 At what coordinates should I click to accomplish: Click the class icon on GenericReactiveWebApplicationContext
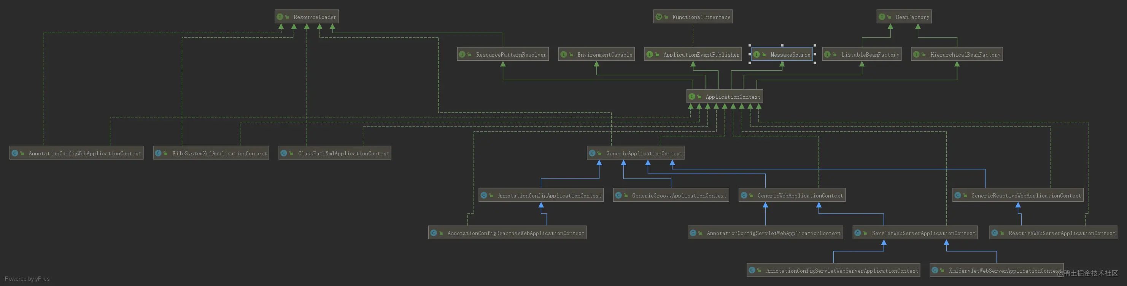(x=958, y=195)
